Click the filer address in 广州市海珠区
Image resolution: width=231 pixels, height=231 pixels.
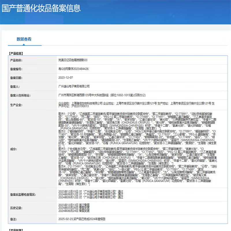pos(102,95)
